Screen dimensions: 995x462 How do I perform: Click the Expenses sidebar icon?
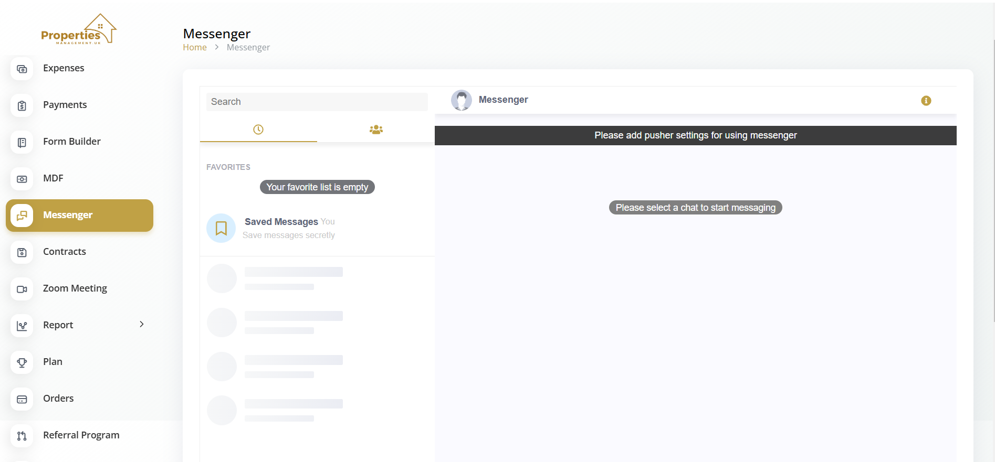tap(22, 69)
